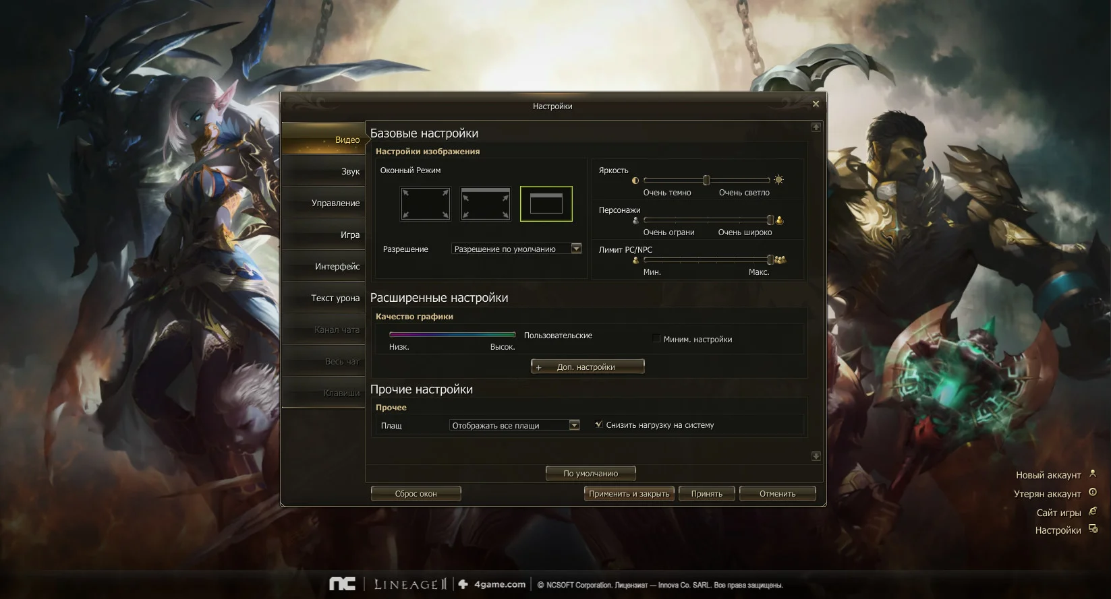
Task: Click the golden character icon right of Персонажи slider
Action: pyautogui.click(x=780, y=220)
